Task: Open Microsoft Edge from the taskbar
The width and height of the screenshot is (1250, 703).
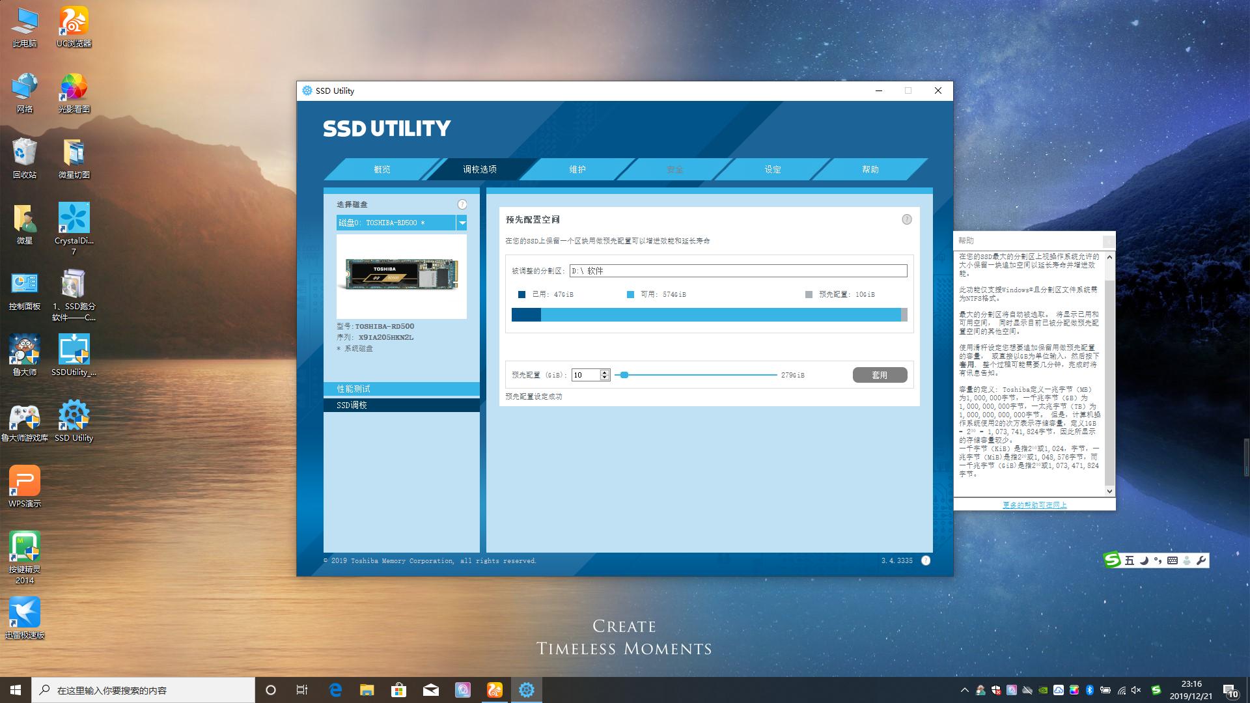Action: coord(335,690)
